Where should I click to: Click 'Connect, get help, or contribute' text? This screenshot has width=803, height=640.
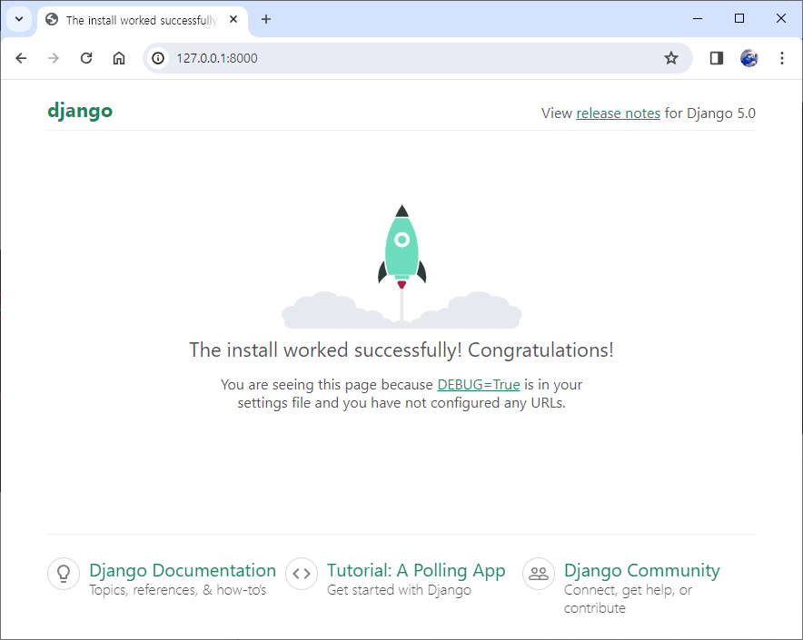coord(628,599)
